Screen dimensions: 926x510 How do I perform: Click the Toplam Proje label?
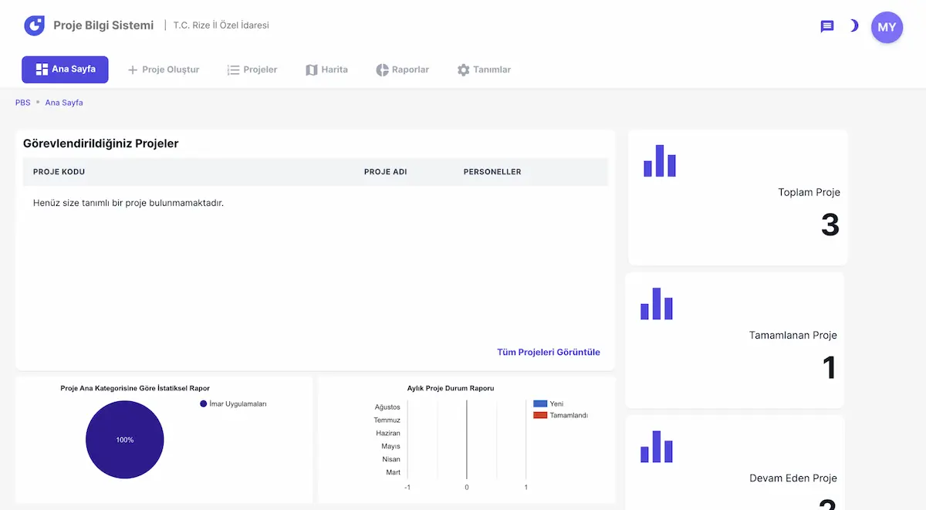coord(809,192)
